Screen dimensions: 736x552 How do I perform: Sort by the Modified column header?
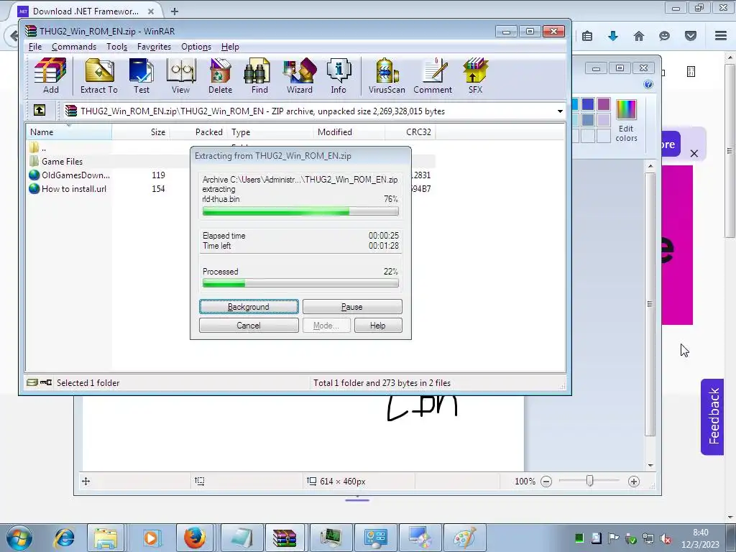point(349,132)
